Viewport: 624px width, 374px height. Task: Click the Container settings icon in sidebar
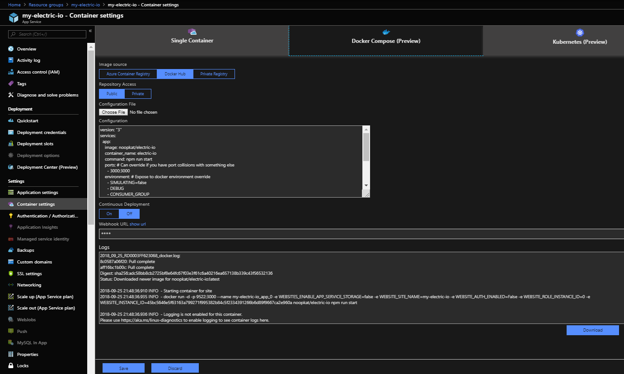(11, 204)
